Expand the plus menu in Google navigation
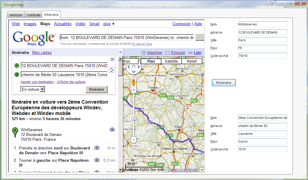This screenshot has width=308, height=180. pos(109,24)
